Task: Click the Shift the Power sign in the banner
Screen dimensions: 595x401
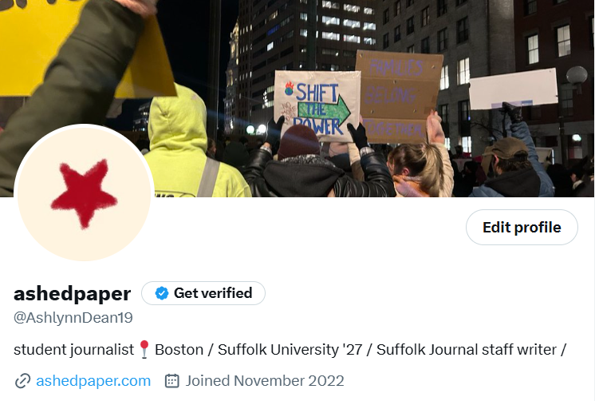Action: [317, 105]
